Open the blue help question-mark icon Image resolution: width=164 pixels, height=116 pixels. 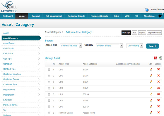(x=147, y=10)
